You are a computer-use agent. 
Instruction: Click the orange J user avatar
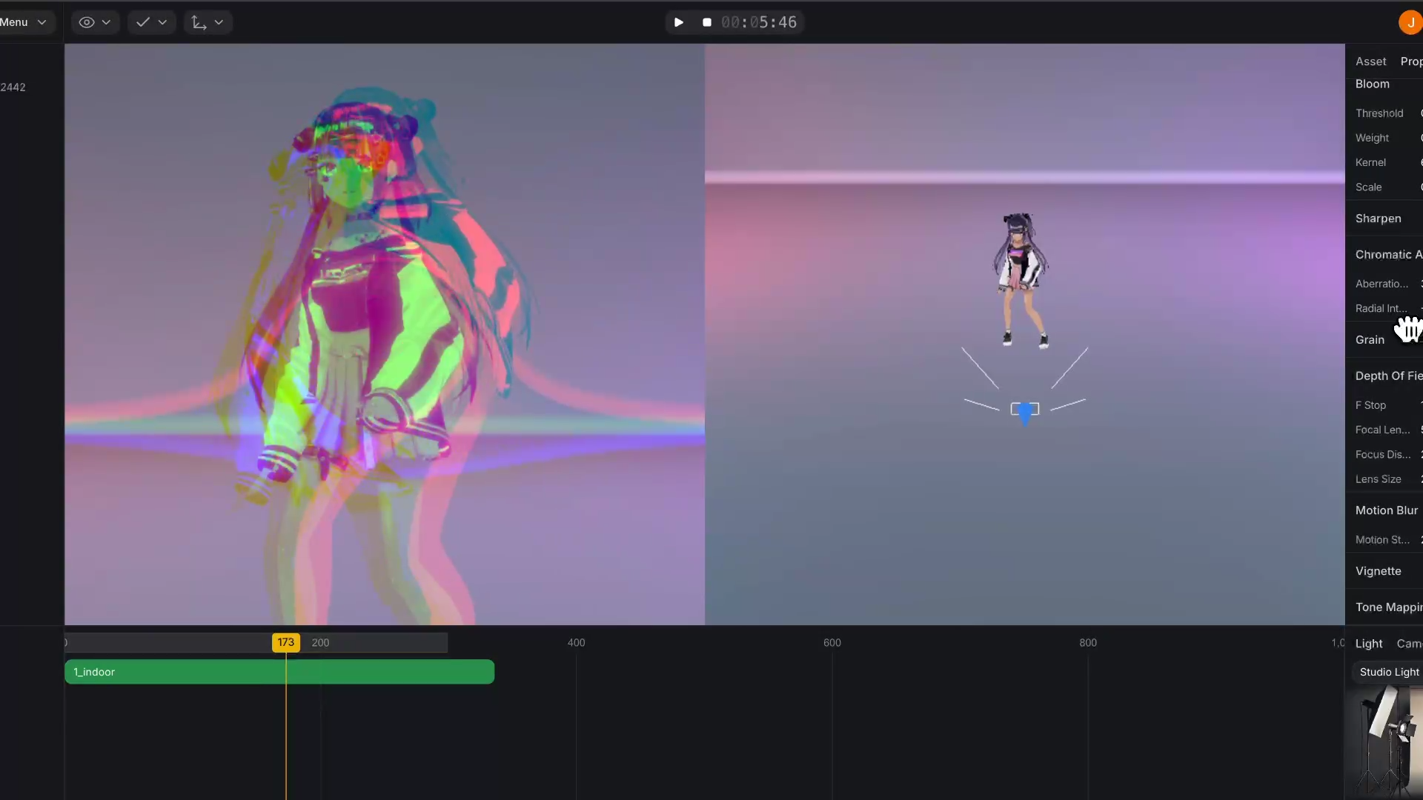1410,22
